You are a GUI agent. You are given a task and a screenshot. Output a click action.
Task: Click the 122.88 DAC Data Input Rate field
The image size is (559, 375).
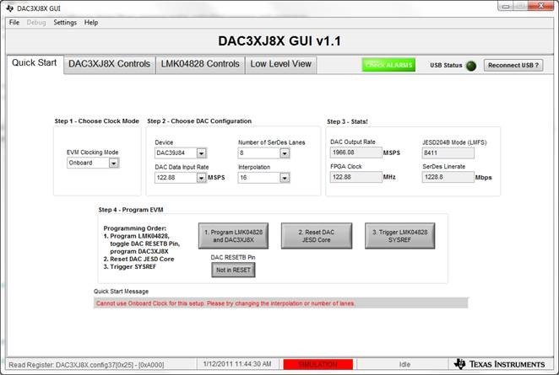click(176, 178)
